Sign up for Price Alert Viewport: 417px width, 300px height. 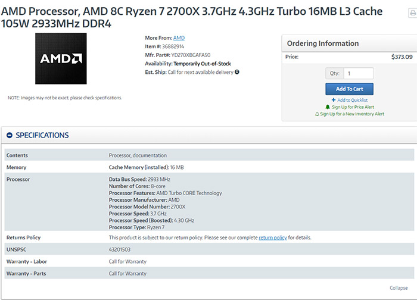[353, 107]
